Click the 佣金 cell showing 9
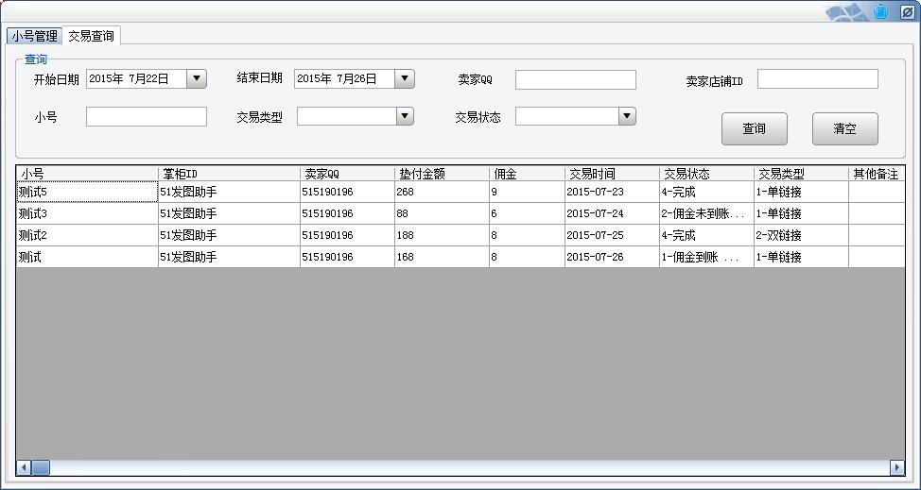 tap(527, 192)
